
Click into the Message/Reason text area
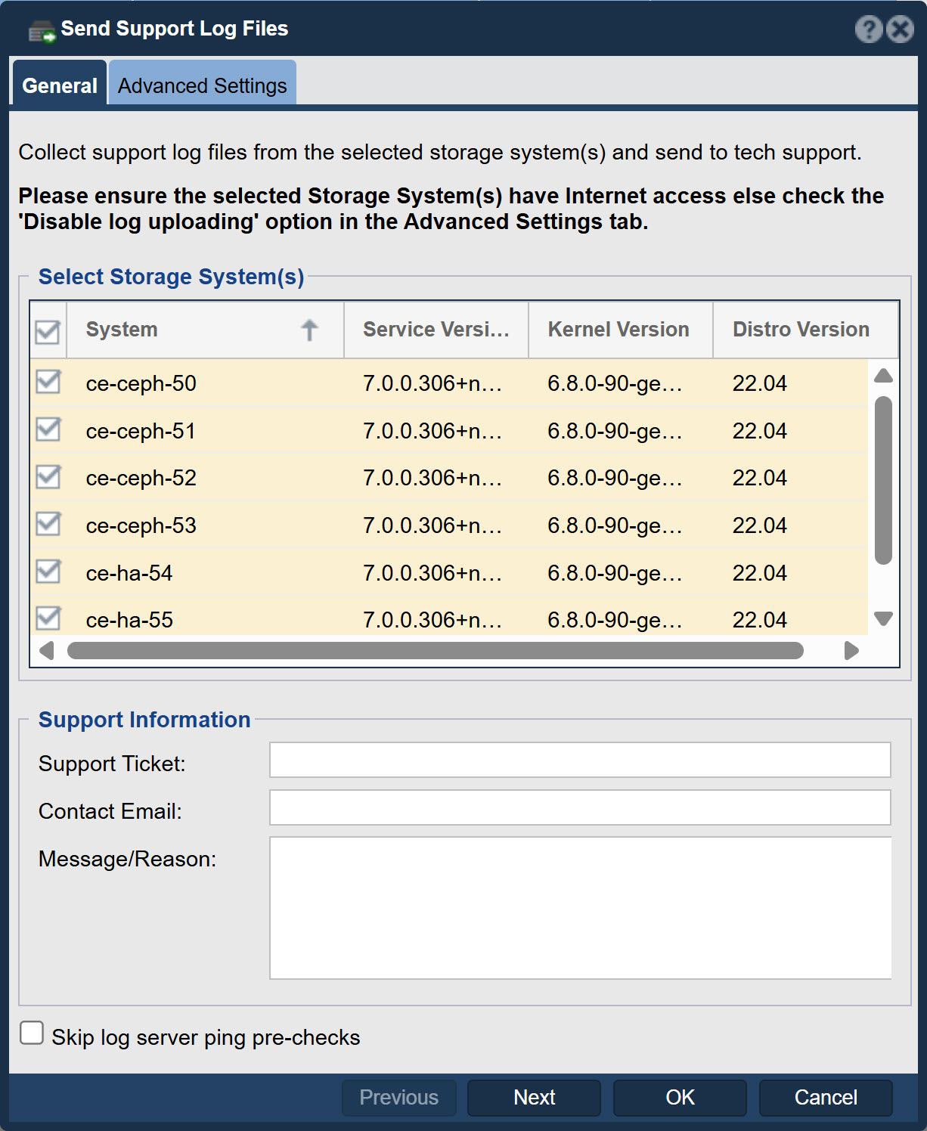(580, 908)
